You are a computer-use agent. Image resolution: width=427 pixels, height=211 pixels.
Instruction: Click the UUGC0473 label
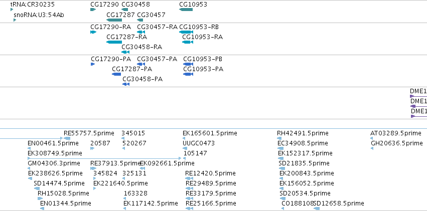199,143
